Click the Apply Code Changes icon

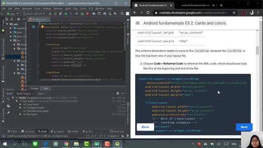tap(60, 14)
